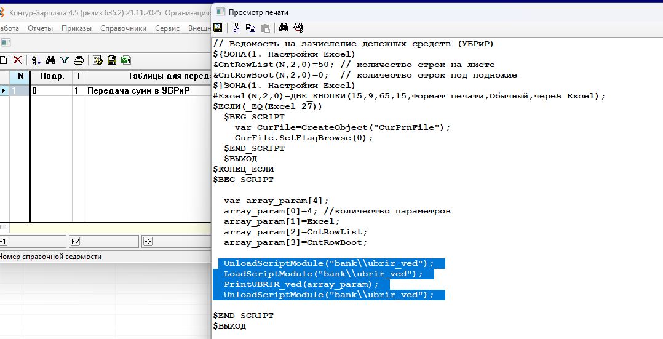The width and height of the screenshot is (663, 339).
Task: Open find with the print preview binoculars
Action: coord(284,28)
